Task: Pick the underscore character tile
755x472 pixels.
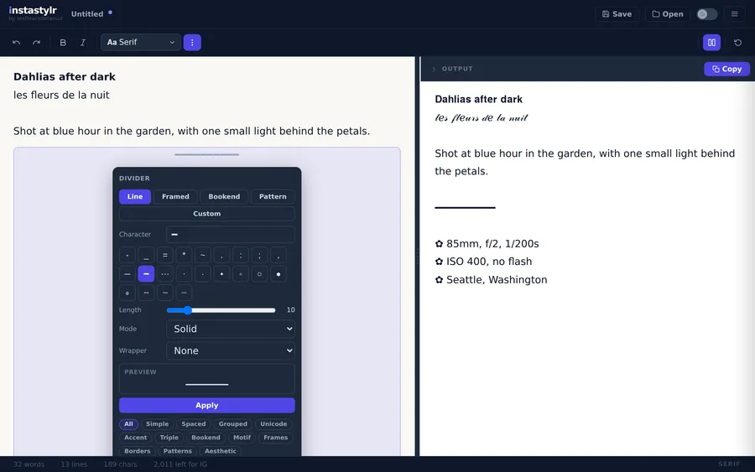Action: coord(146,255)
